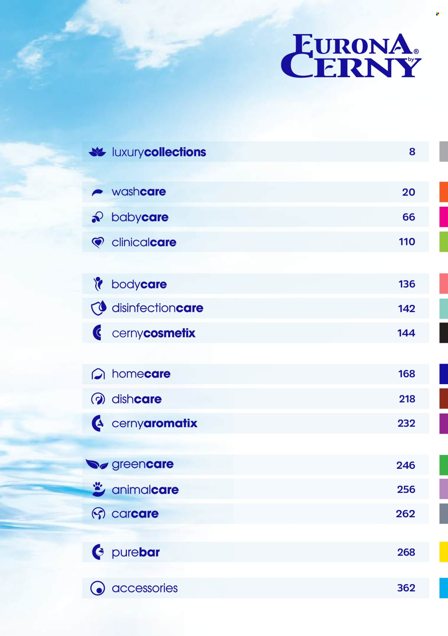
Task: Jump to animalcare section
Action: (256, 489)
